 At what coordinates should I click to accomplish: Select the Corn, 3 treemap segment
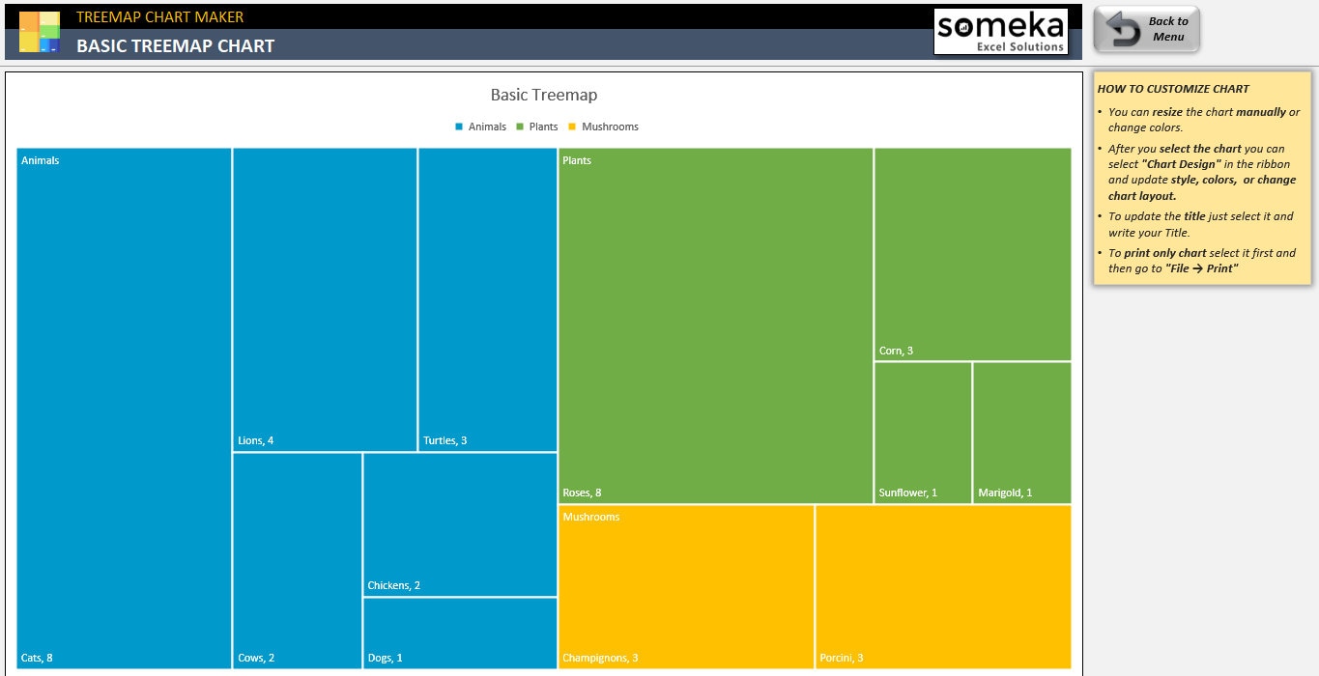971,253
